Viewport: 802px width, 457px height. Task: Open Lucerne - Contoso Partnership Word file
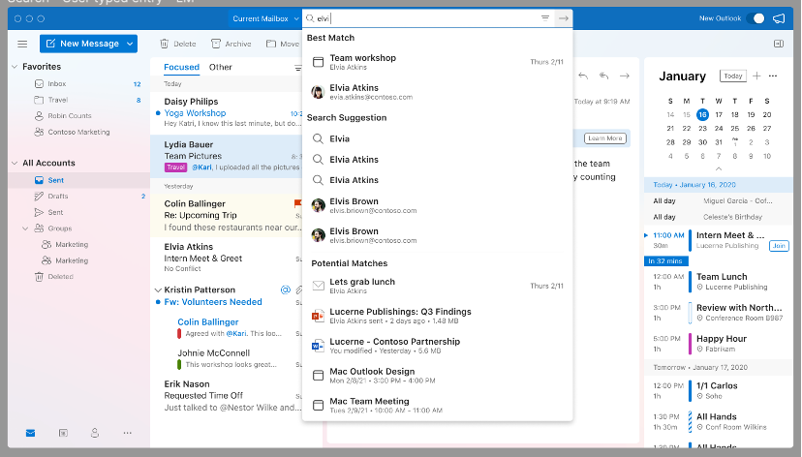pyautogui.click(x=437, y=346)
